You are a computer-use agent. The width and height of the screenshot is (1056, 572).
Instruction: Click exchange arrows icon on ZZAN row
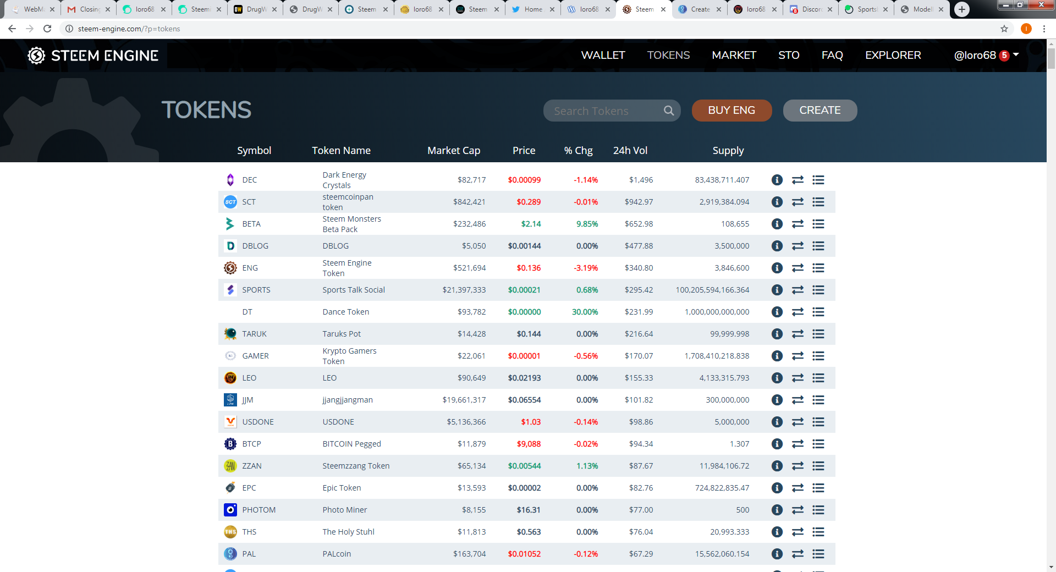(x=798, y=466)
